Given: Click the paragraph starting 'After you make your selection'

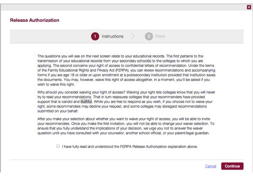Looking at the screenshot, I should pyautogui.click(x=126, y=126).
